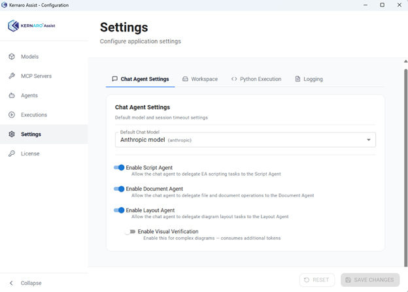Click the 'Chat Agent Settings' card heading
Screen dimensions: 408x292
tap(143, 107)
